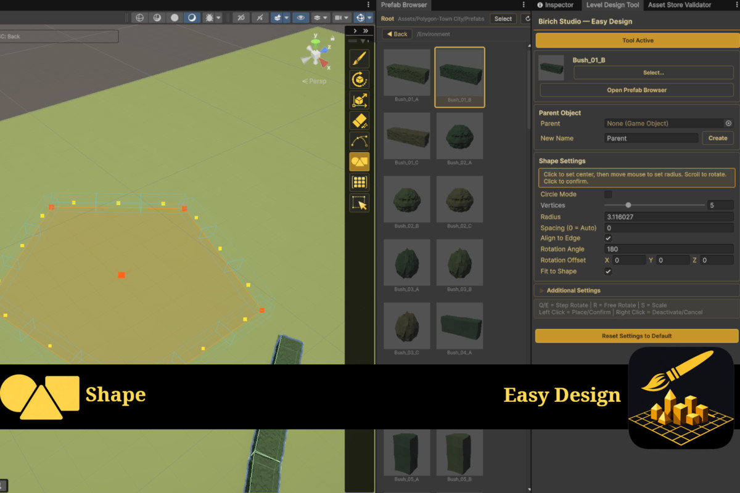Open the debug draw mode dropdown arrow
740x493 pixels.
point(219,18)
